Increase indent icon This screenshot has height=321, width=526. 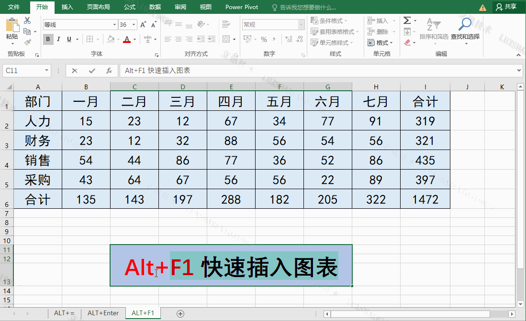[212, 39]
